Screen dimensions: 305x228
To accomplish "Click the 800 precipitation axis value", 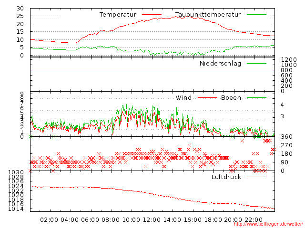I will coord(287,70).
